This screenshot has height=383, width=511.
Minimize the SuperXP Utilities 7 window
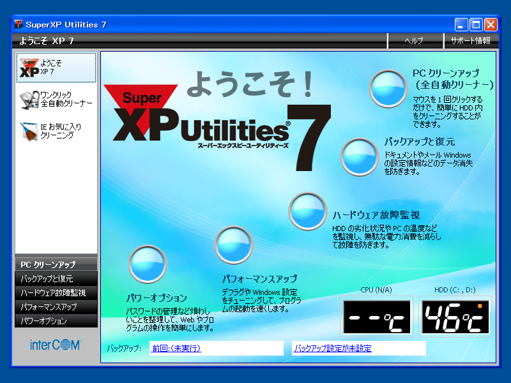[461, 25]
